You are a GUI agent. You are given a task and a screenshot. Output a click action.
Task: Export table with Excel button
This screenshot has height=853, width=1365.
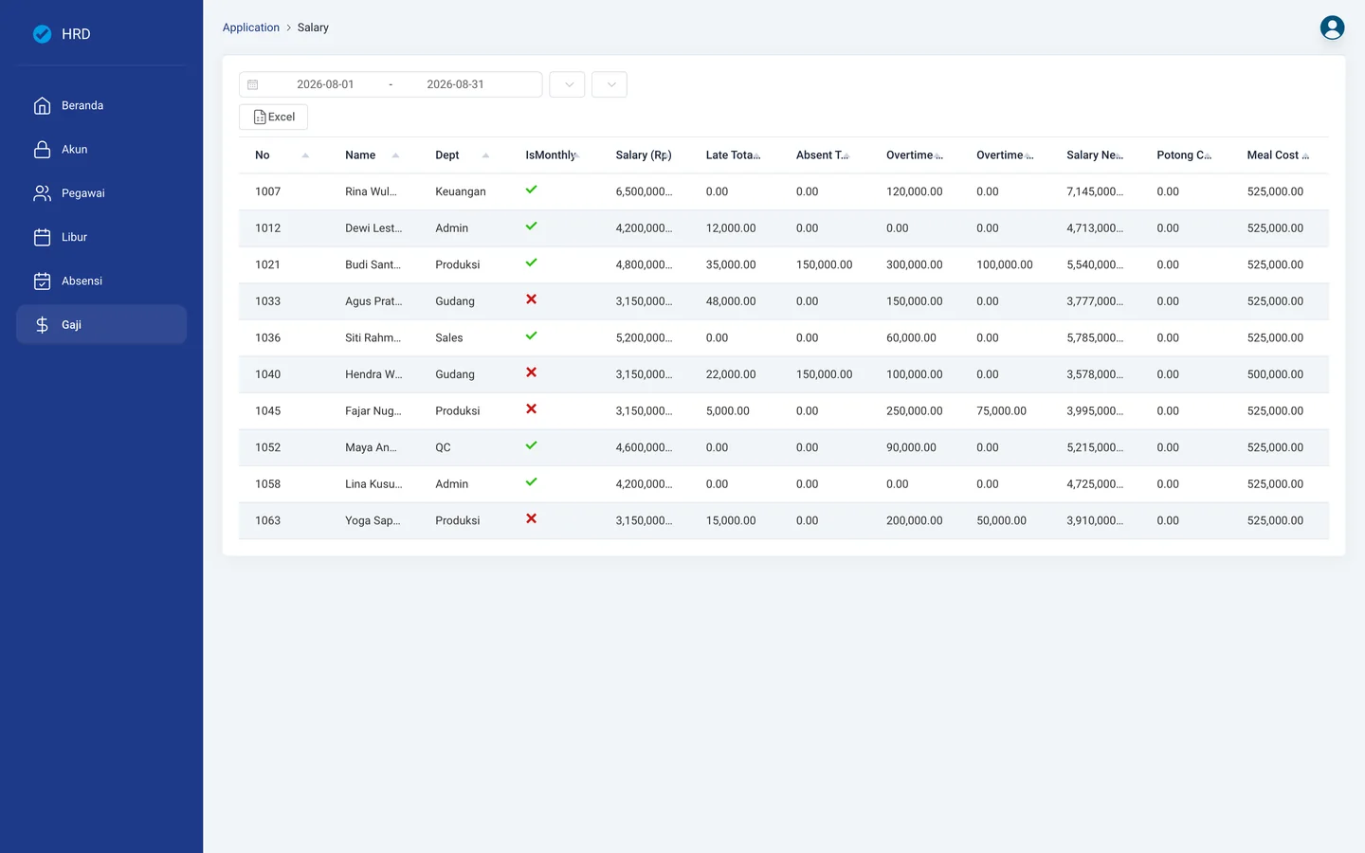pos(273,117)
